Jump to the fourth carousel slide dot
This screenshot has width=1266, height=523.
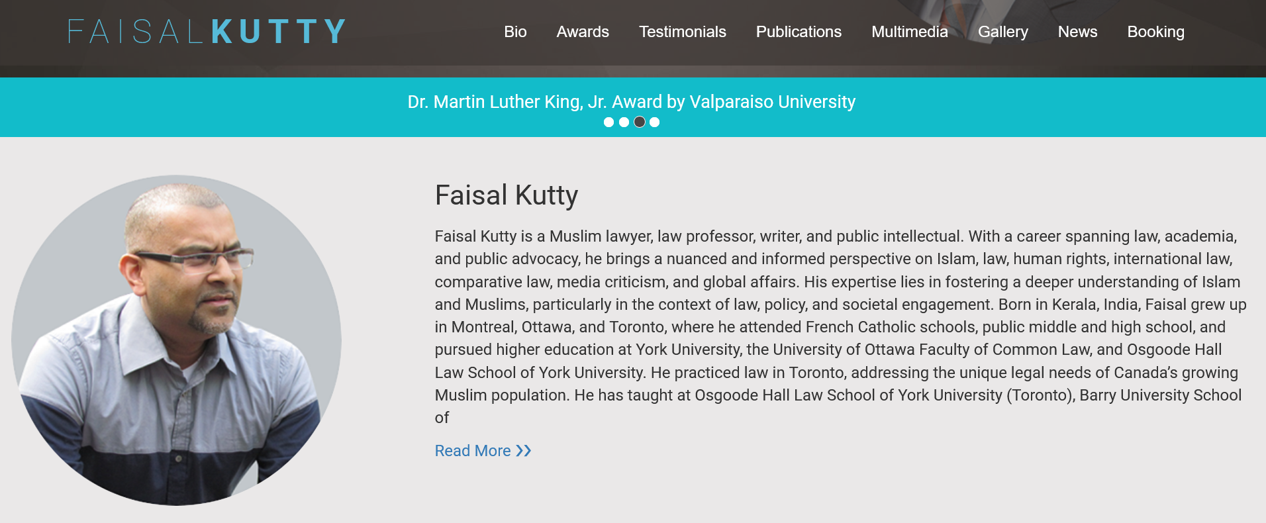[654, 122]
